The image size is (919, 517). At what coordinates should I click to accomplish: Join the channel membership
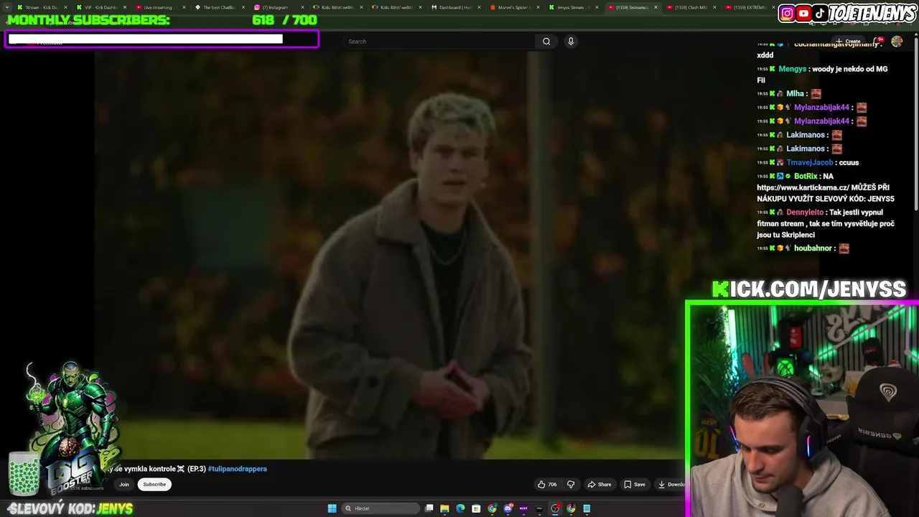tap(124, 485)
